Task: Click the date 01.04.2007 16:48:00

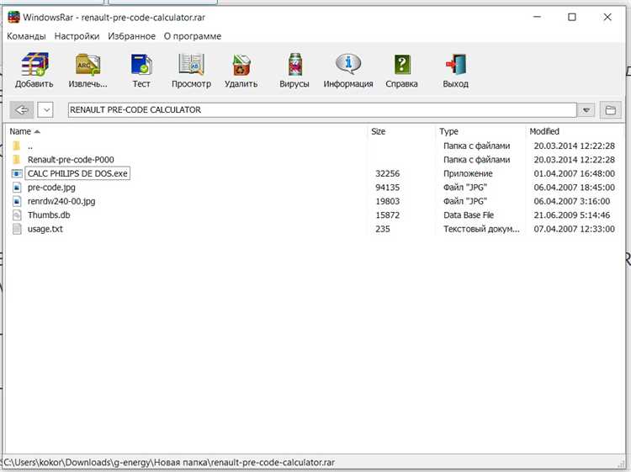Action: pos(575,173)
